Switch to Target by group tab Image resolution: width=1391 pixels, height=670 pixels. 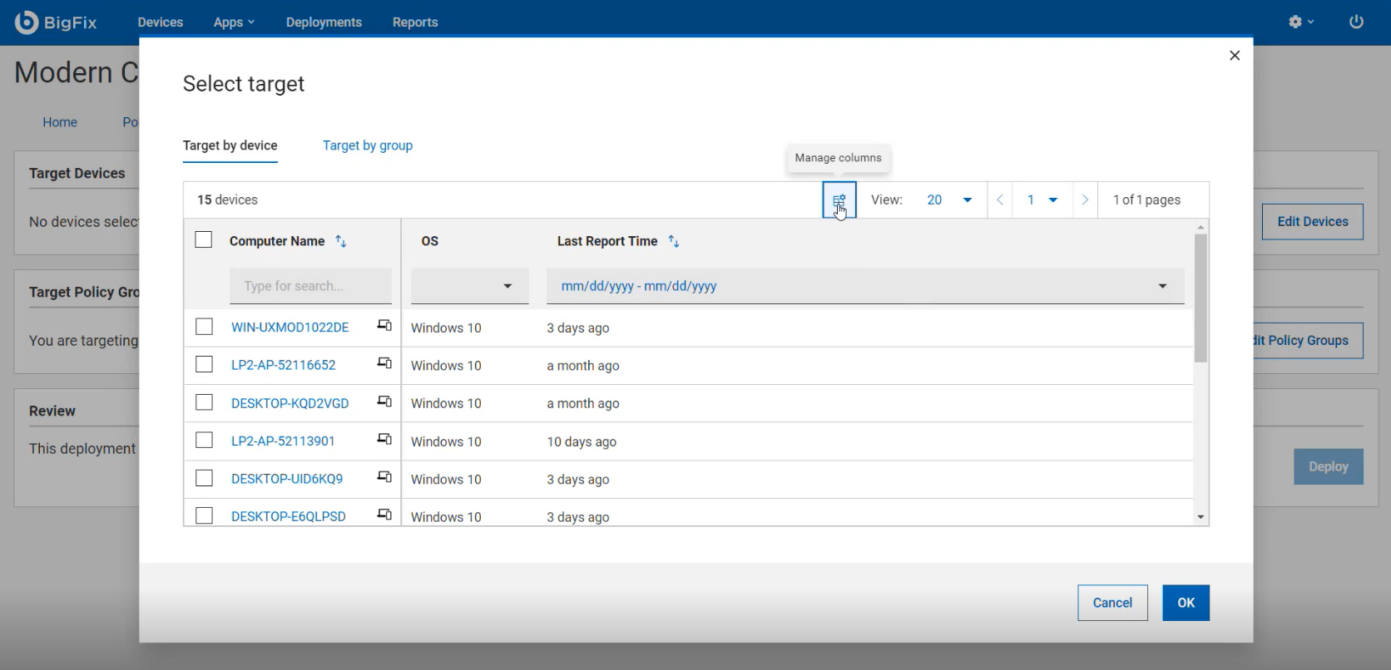point(367,145)
